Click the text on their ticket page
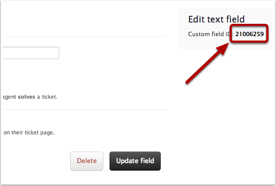Screen dimensions: 276x186 pyautogui.click(x=29, y=132)
